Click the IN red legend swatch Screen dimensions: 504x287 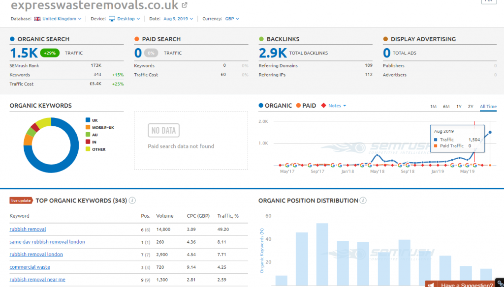[88, 142]
